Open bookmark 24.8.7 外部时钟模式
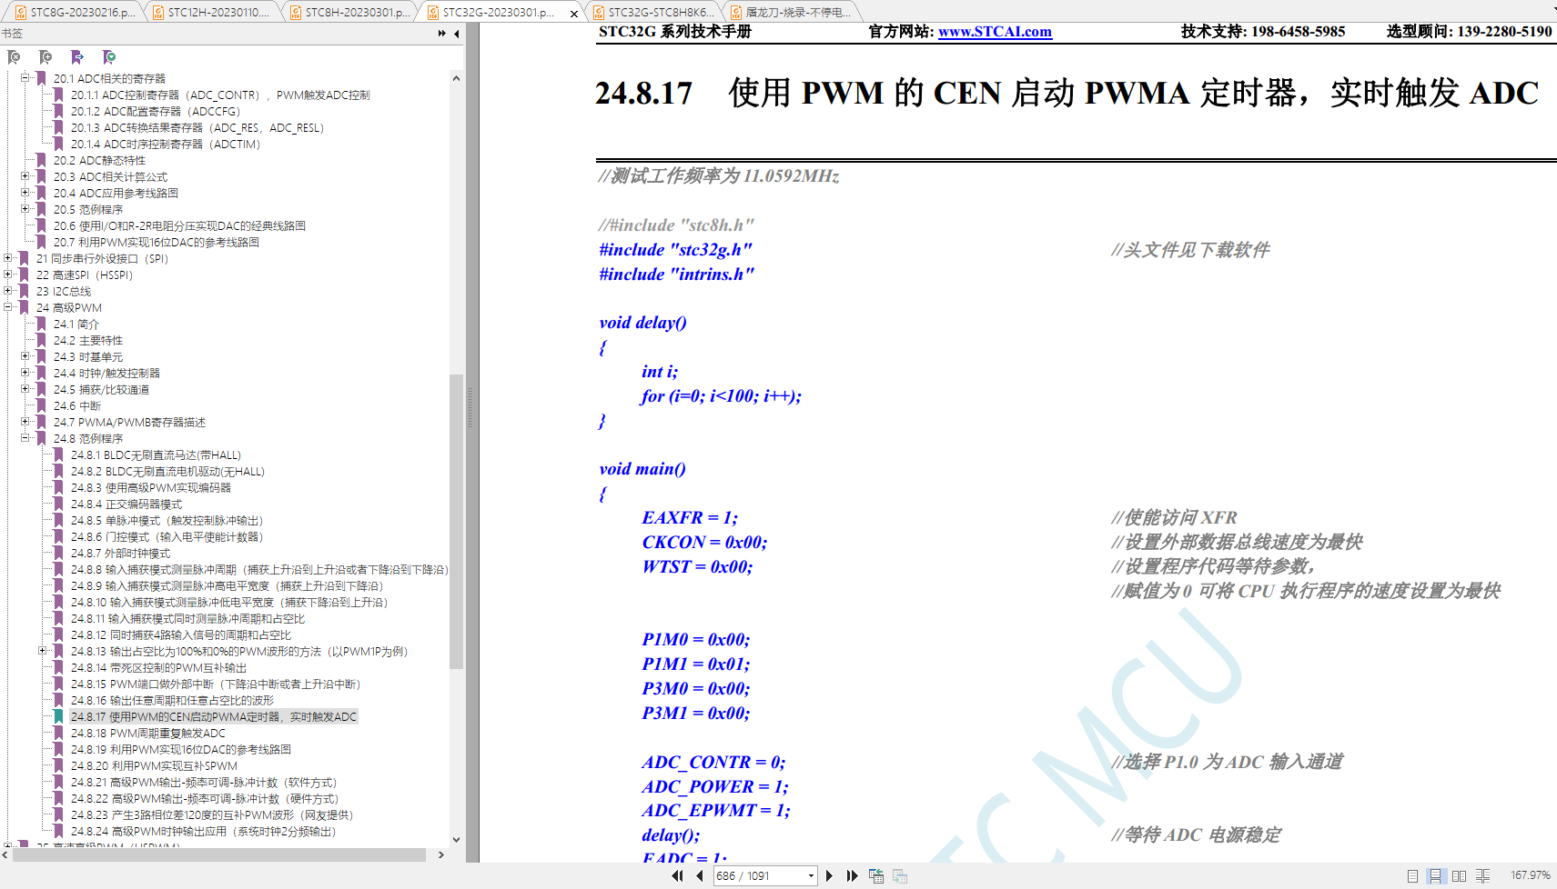Image resolution: width=1557 pixels, height=889 pixels. click(120, 553)
